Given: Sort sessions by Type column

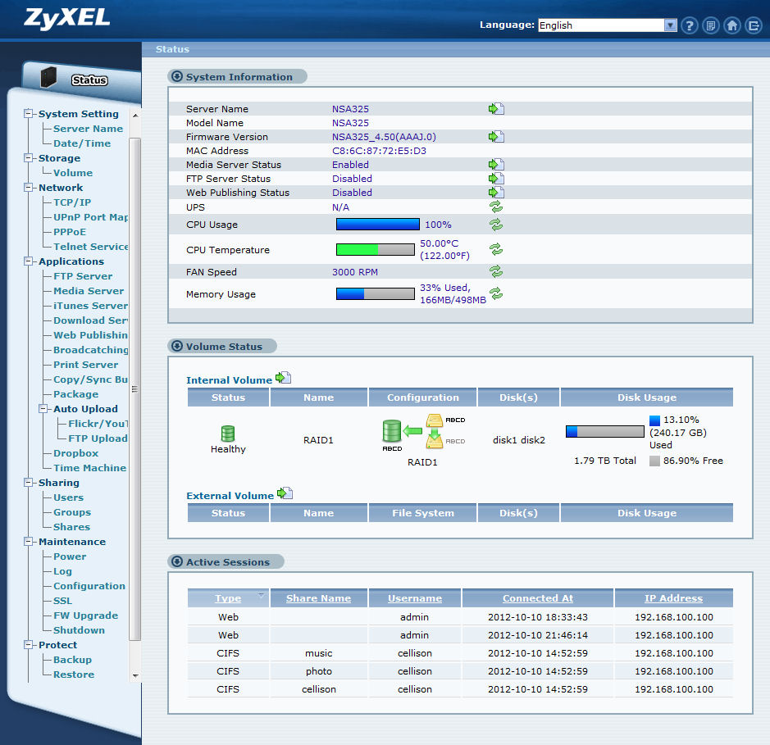Looking at the screenshot, I should 228,598.
